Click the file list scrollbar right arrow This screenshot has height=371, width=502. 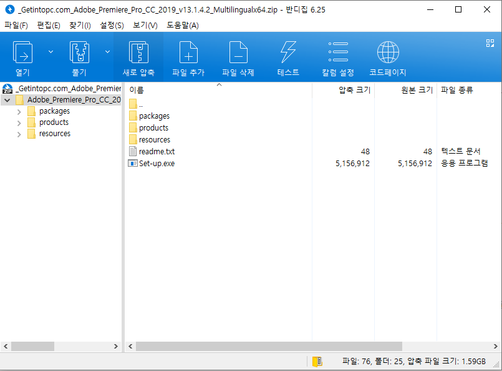tap(495, 346)
